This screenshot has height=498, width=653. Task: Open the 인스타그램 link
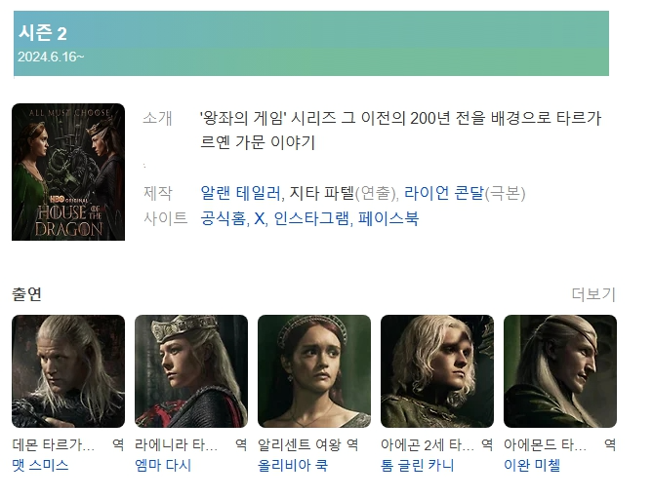pos(311,218)
